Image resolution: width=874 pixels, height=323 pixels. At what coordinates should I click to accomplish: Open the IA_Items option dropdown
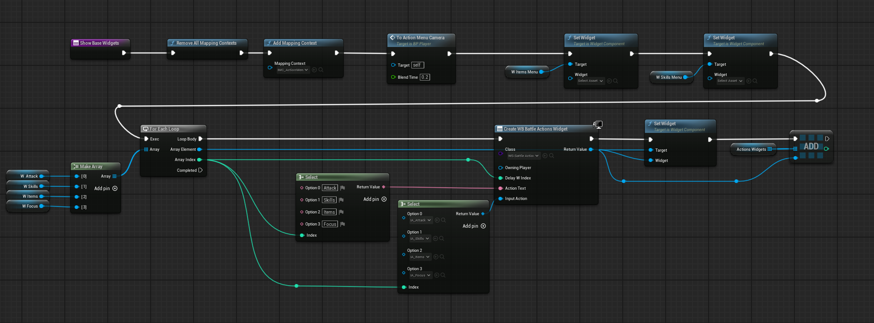click(x=420, y=257)
